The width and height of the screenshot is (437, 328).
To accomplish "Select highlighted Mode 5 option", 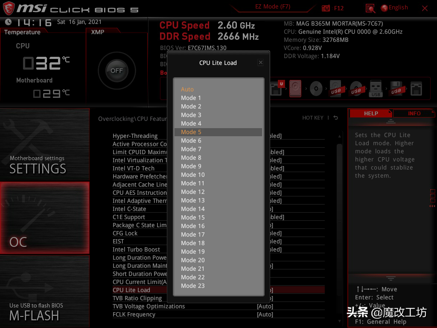I will [218, 132].
